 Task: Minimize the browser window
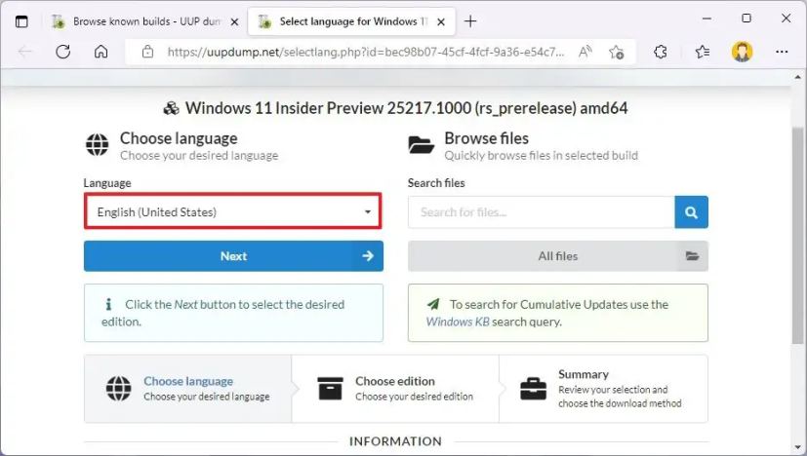pyautogui.click(x=706, y=19)
